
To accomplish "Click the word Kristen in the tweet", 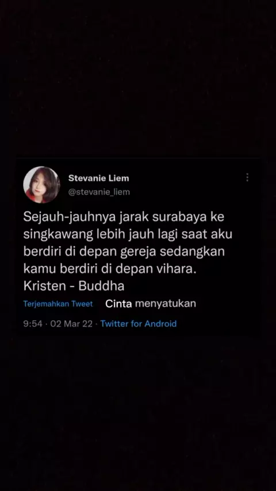I will 43,286.
